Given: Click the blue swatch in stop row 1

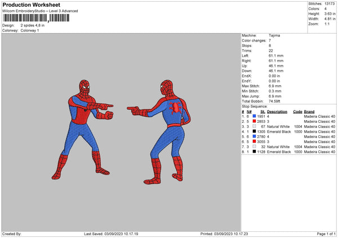Looking at the screenshot, I should tap(255, 116).
